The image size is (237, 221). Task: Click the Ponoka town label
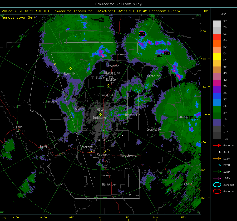point(120,54)
